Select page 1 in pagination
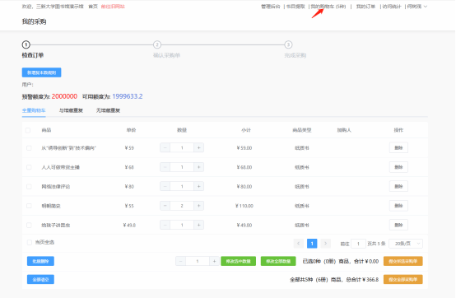 (x=312, y=244)
